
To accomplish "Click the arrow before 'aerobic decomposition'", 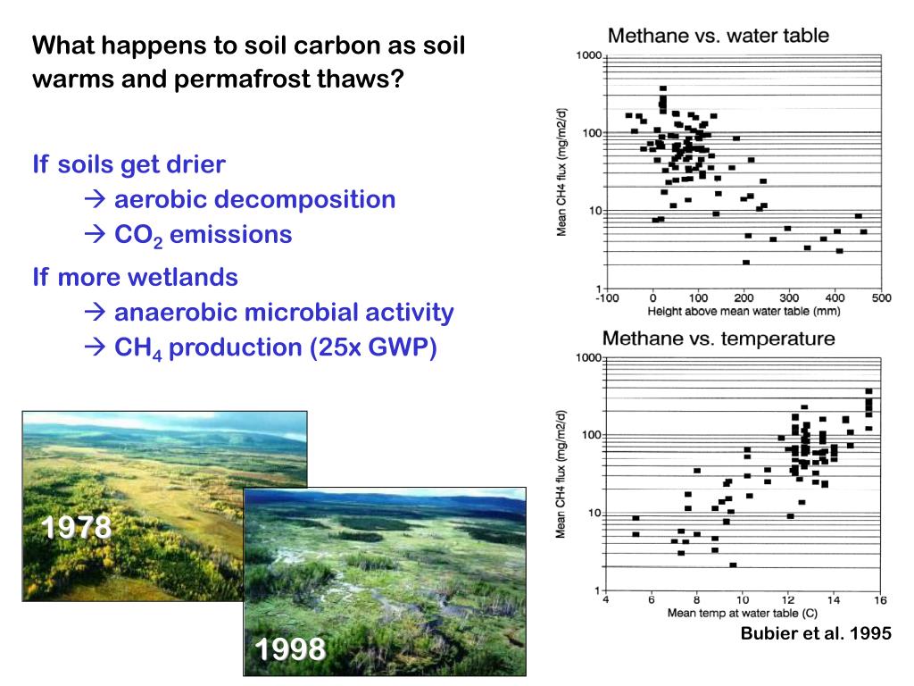I will (x=95, y=200).
